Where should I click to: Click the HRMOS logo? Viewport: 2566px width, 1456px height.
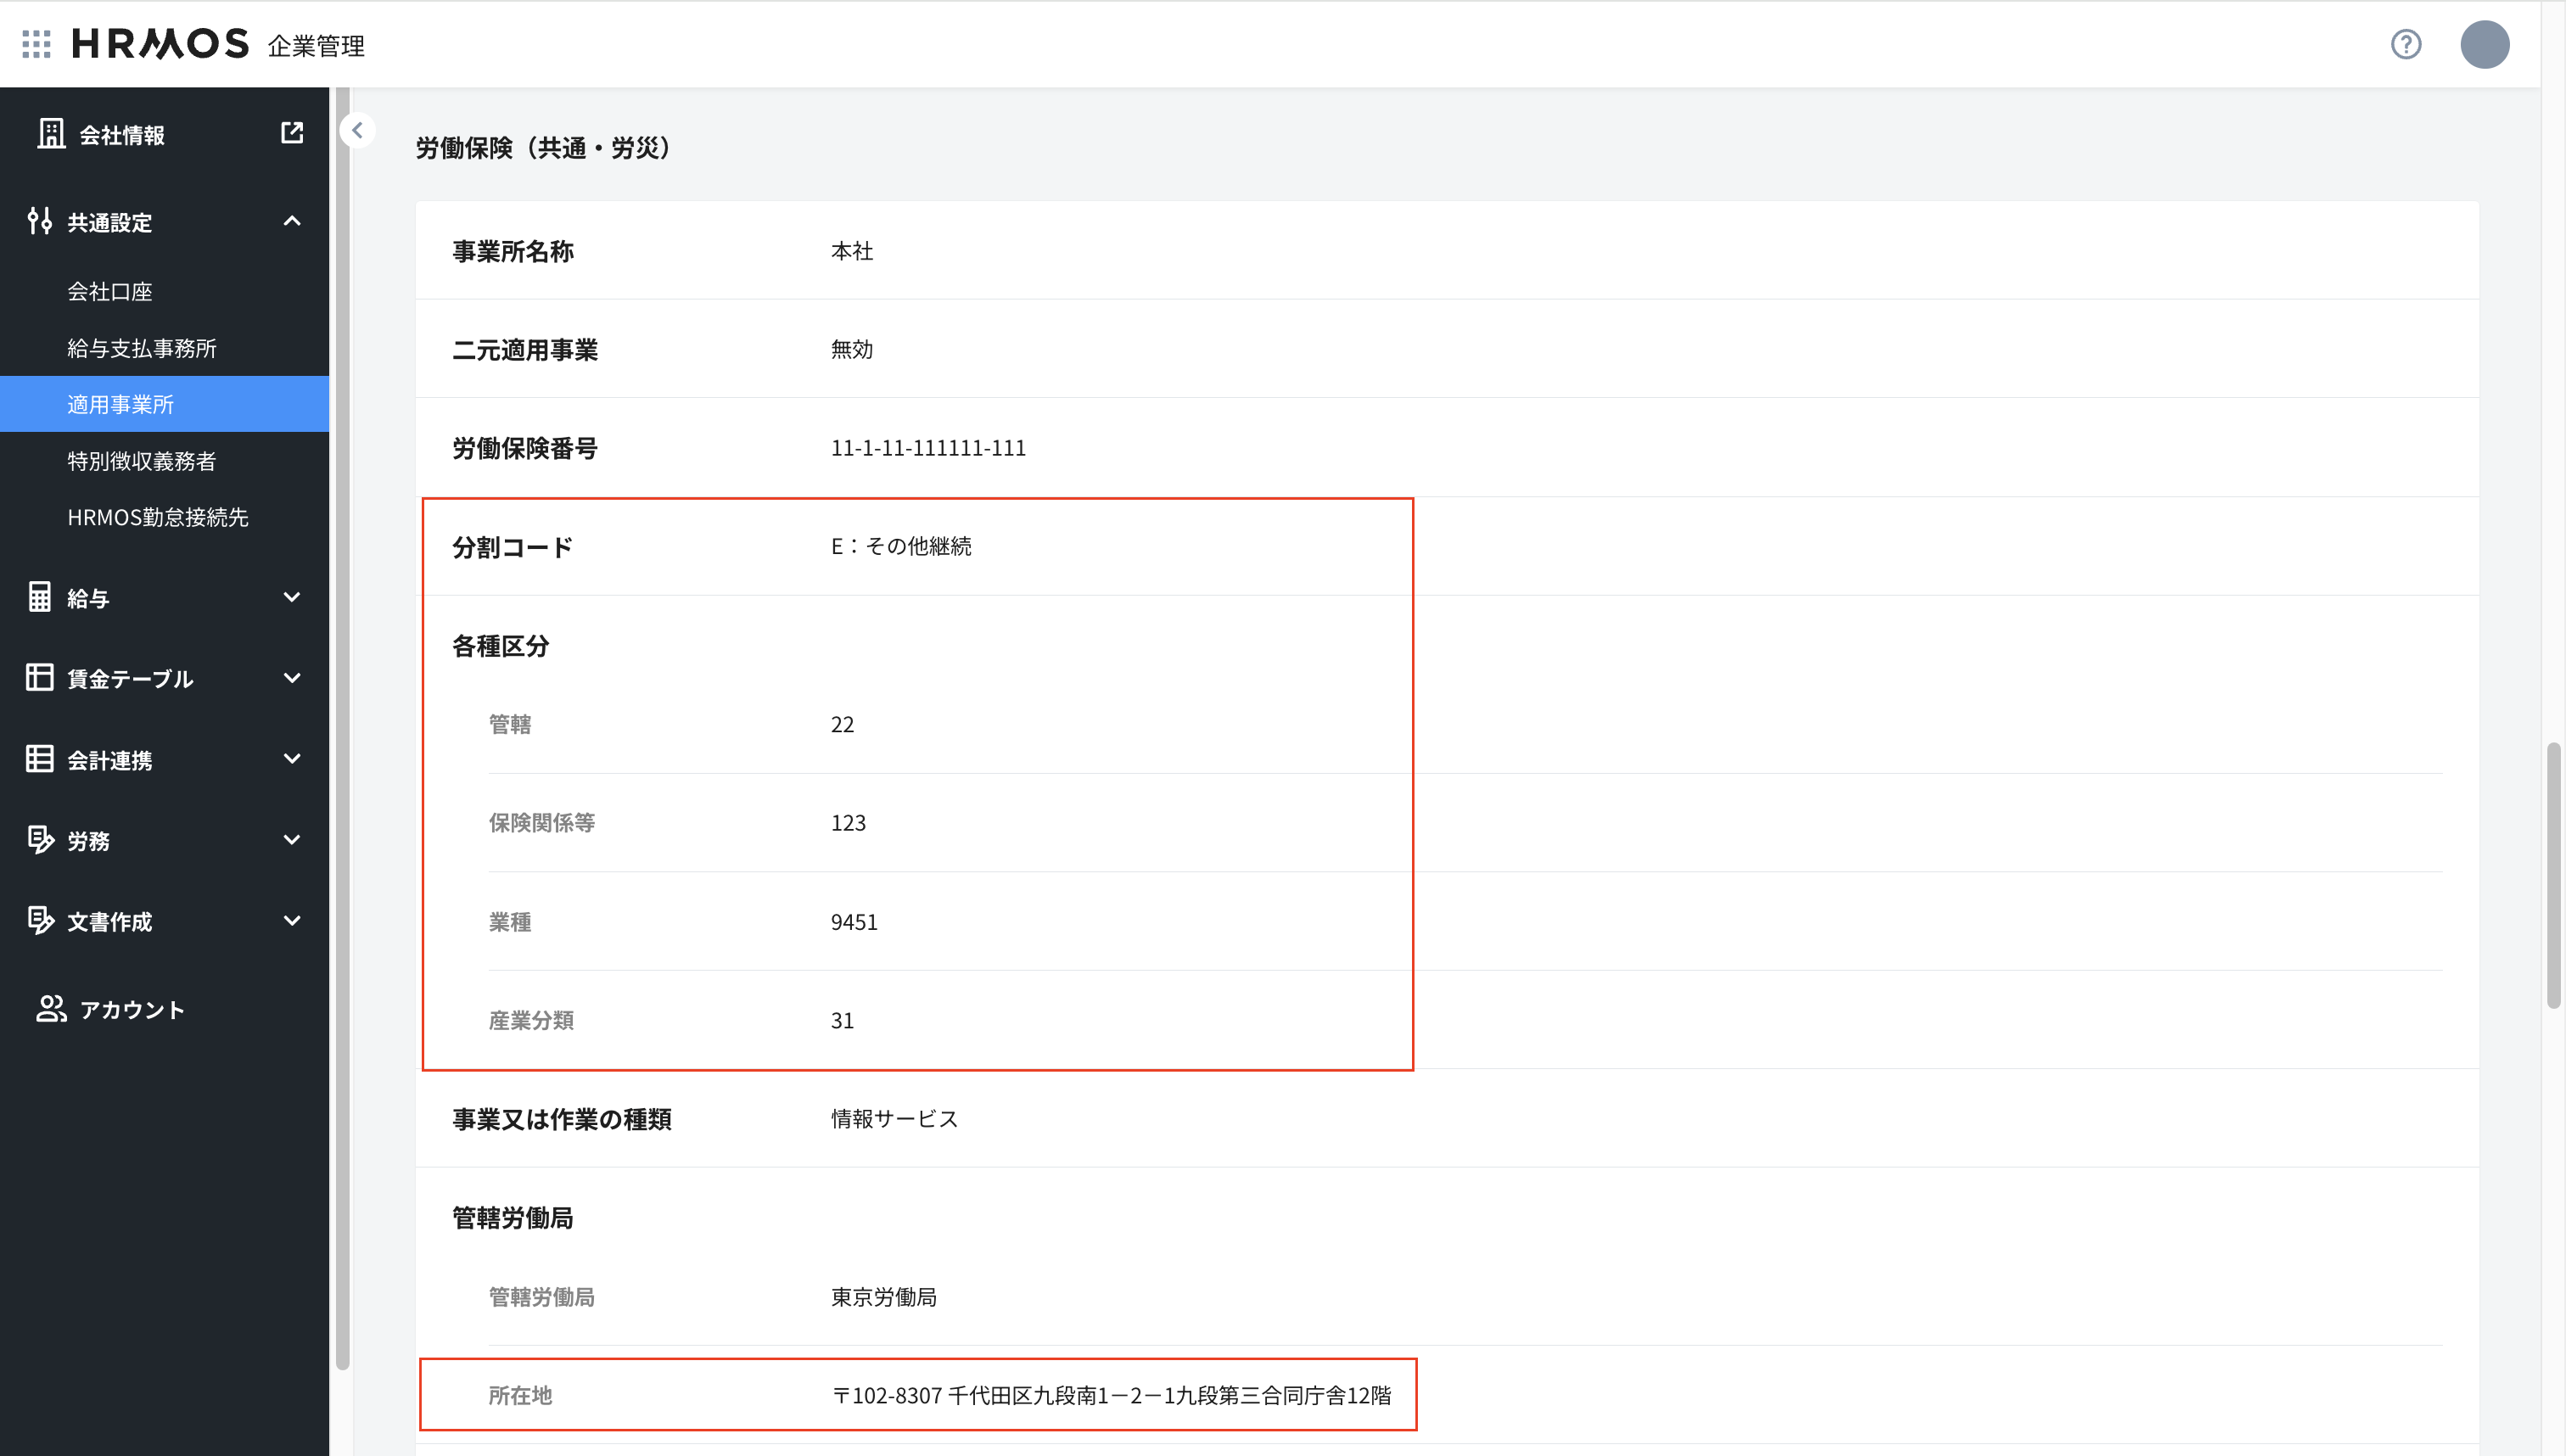click(x=160, y=44)
